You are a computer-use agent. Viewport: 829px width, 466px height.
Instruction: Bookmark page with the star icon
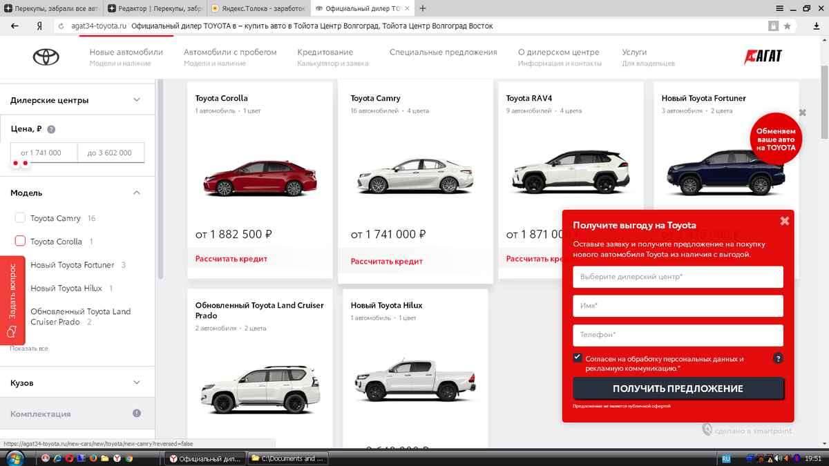(x=787, y=26)
